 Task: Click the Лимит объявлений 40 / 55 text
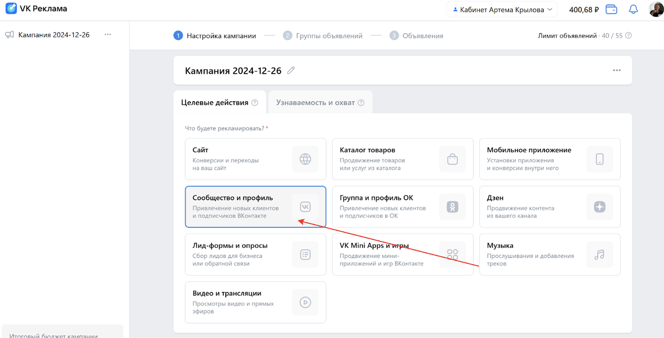click(x=580, y=36)
